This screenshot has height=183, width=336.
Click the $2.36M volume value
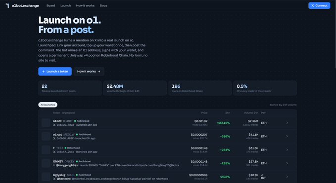pos(253,121)
